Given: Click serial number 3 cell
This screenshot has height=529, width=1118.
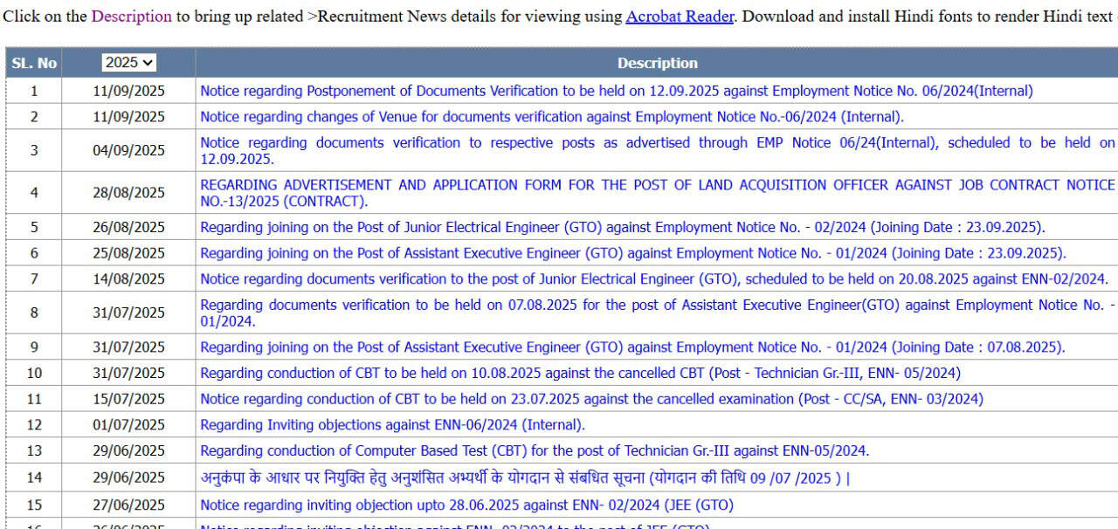Looking at the screenshot, I should pos(34,151).
